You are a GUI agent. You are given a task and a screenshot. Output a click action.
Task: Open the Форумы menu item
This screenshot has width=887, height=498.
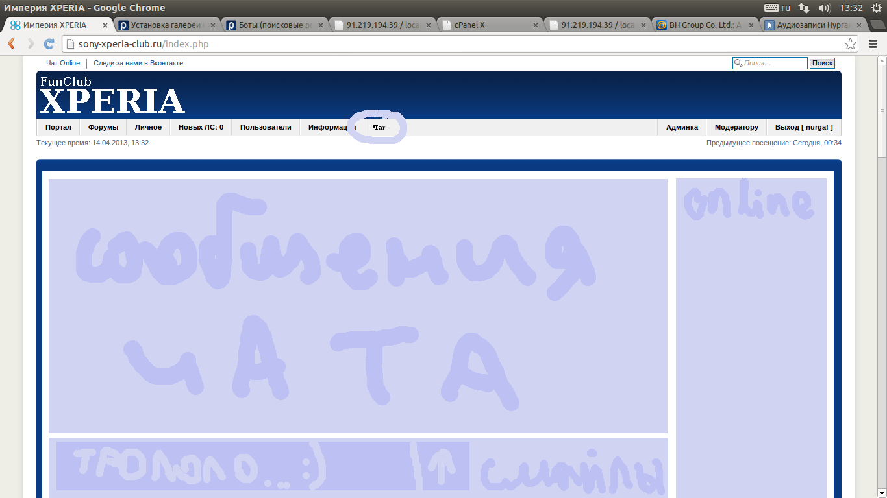(103, 127)
